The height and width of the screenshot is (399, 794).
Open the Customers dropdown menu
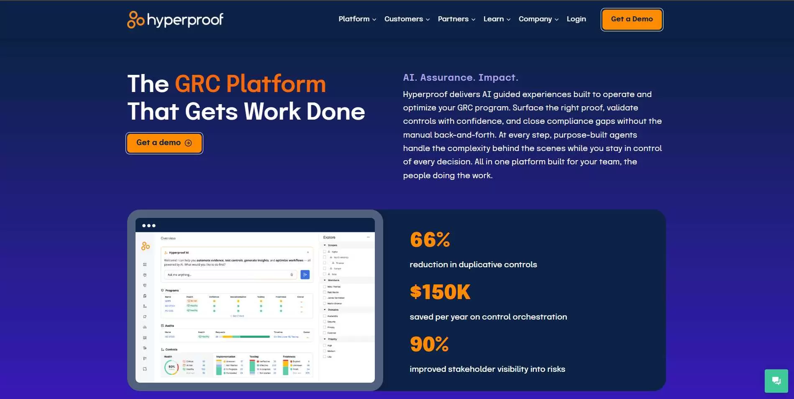click(x=407, y=19)
